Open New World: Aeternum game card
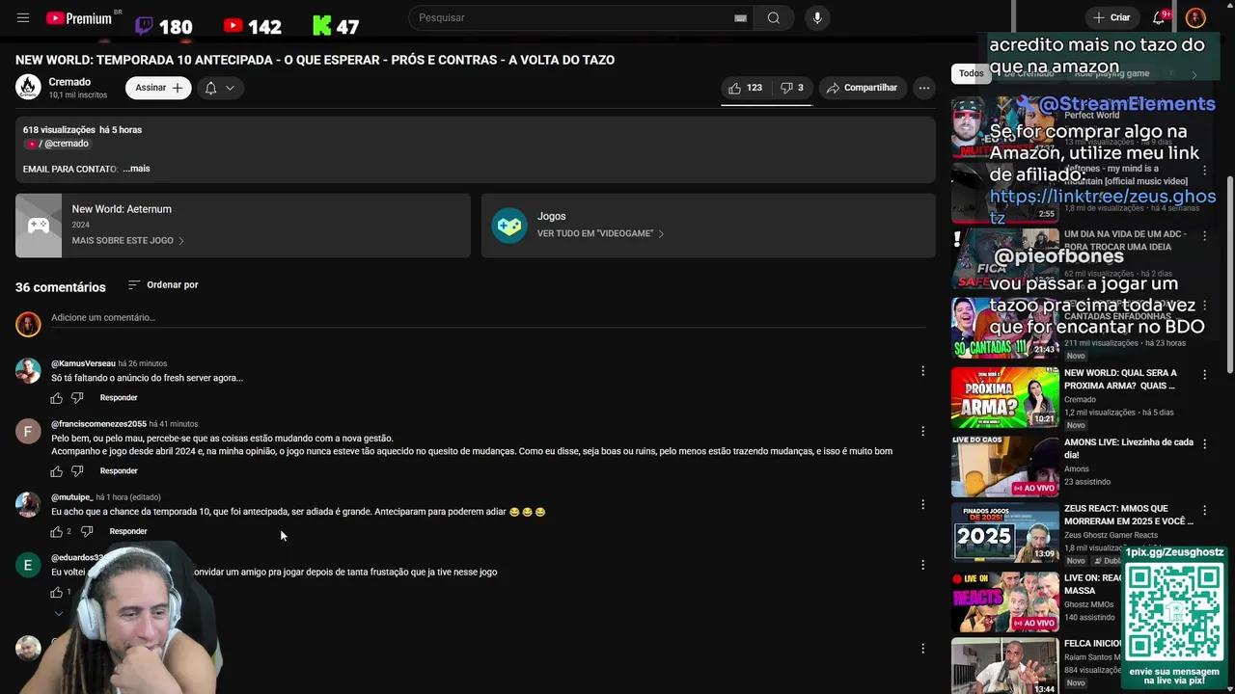 (243, 226)
